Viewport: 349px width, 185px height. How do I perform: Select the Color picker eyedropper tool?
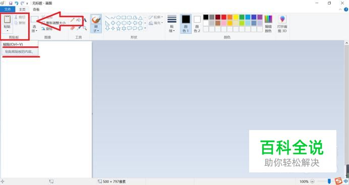point(79,28)
